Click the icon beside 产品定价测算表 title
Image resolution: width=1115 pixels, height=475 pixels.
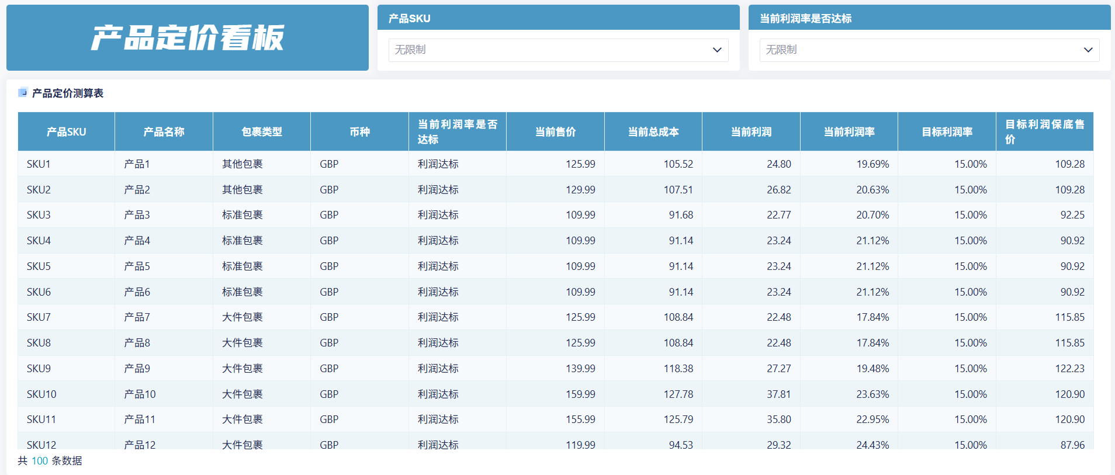coord(23,92)
